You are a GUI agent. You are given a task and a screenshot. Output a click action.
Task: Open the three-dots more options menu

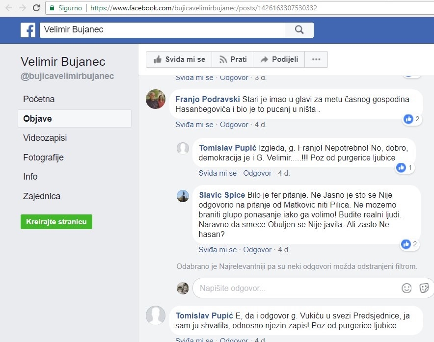pyautogui.click(x=316, y=59)
